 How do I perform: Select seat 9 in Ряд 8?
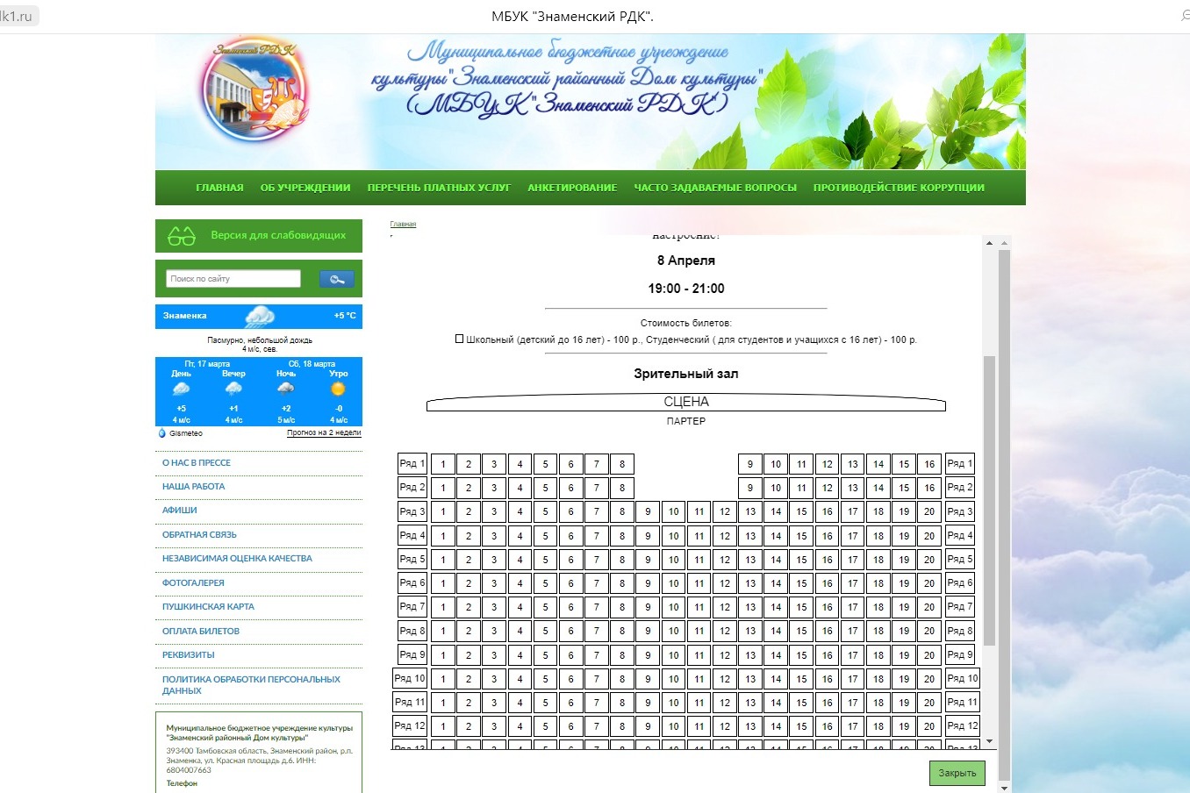pos(648,631)
